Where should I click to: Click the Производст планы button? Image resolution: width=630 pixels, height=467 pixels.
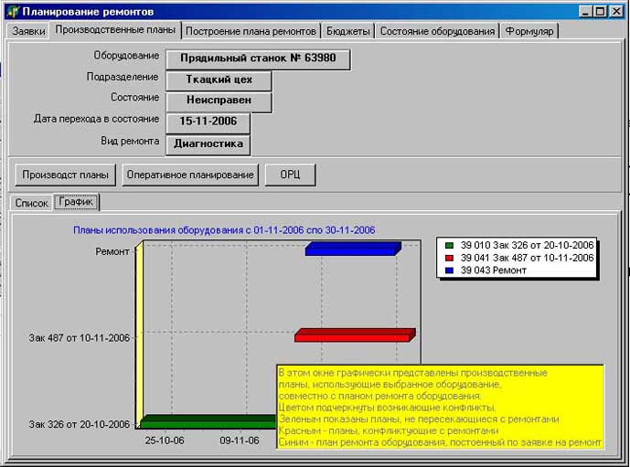65,175
